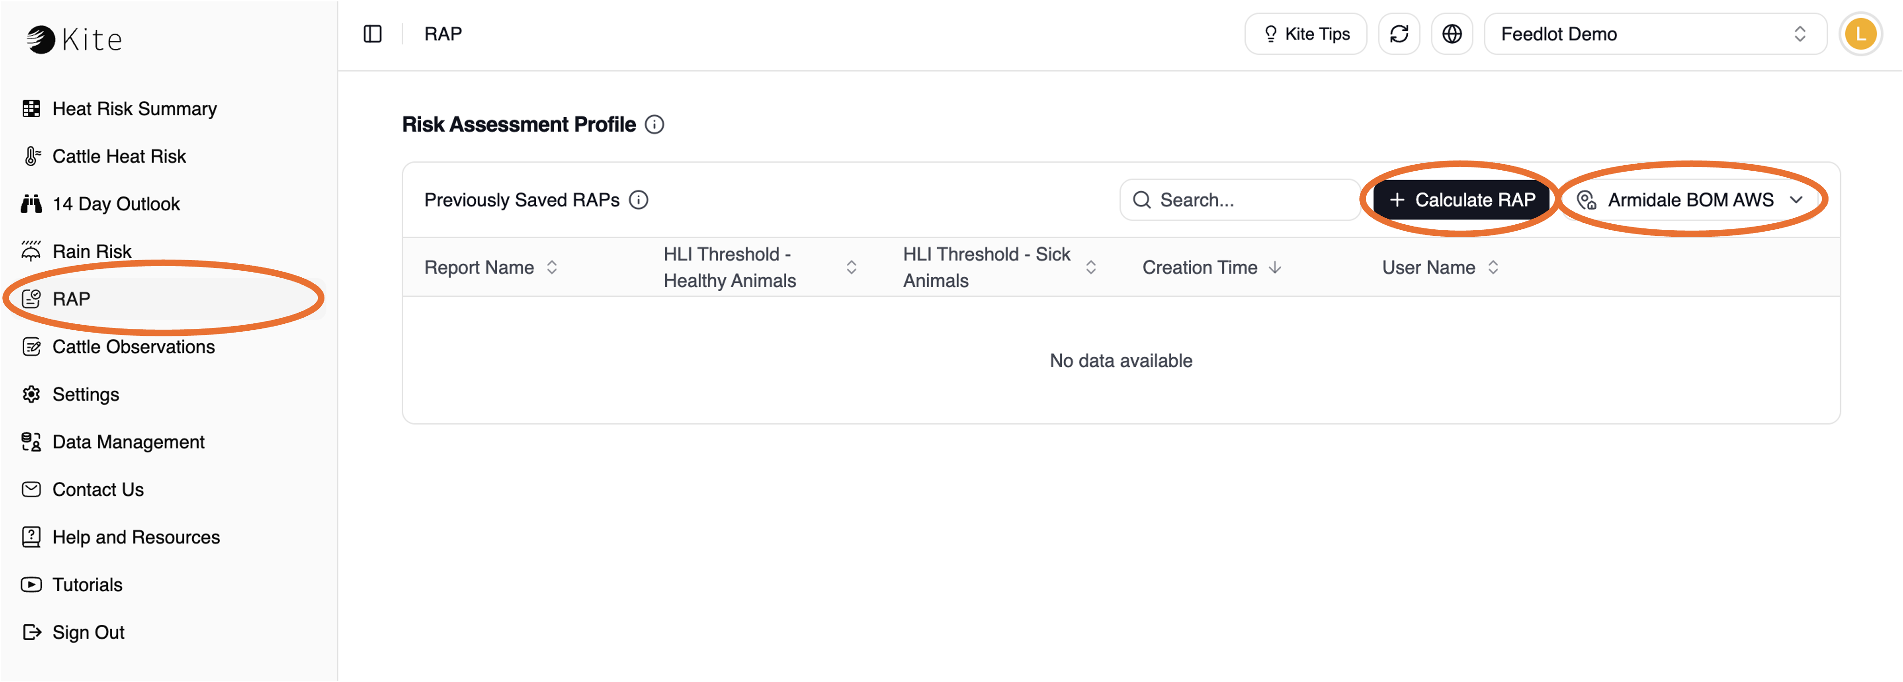Click the Kite logo
The width and height of the screenshot is (1903, 682).
pos(74,39)
